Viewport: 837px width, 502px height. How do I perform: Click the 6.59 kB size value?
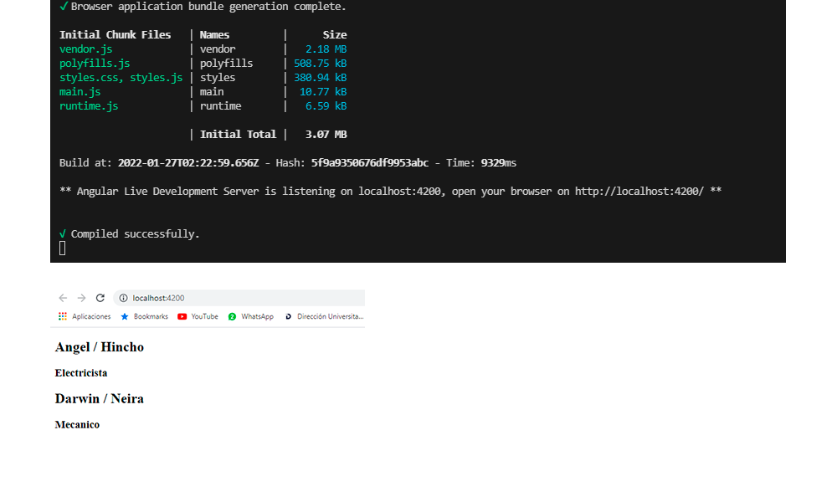(326, 105)
